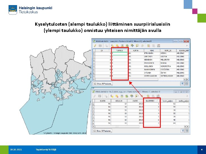Zoom map to selected rows, csv table

[137, 96]
